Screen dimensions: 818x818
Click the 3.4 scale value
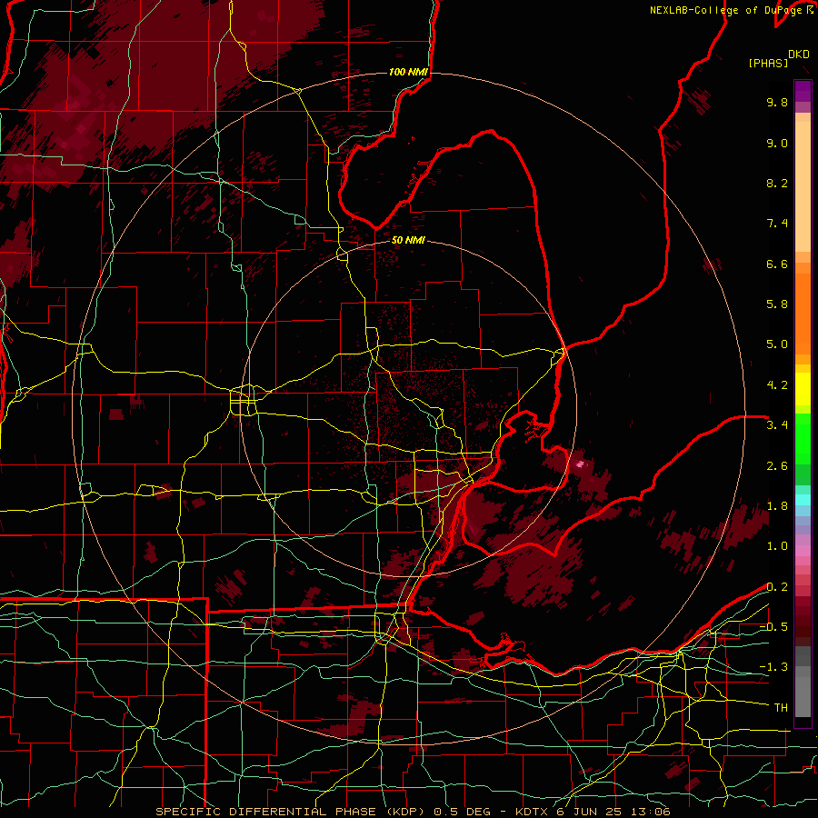click(777, 425)
